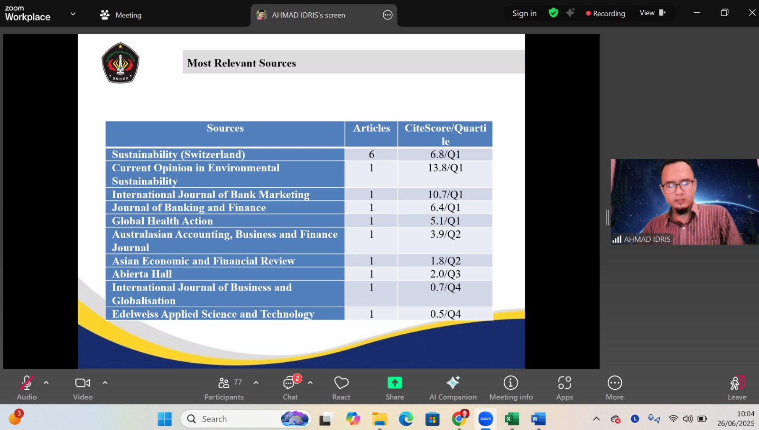Open Zoom Workplace dropdown chevron
759x430 pixels.
point(73,14)
